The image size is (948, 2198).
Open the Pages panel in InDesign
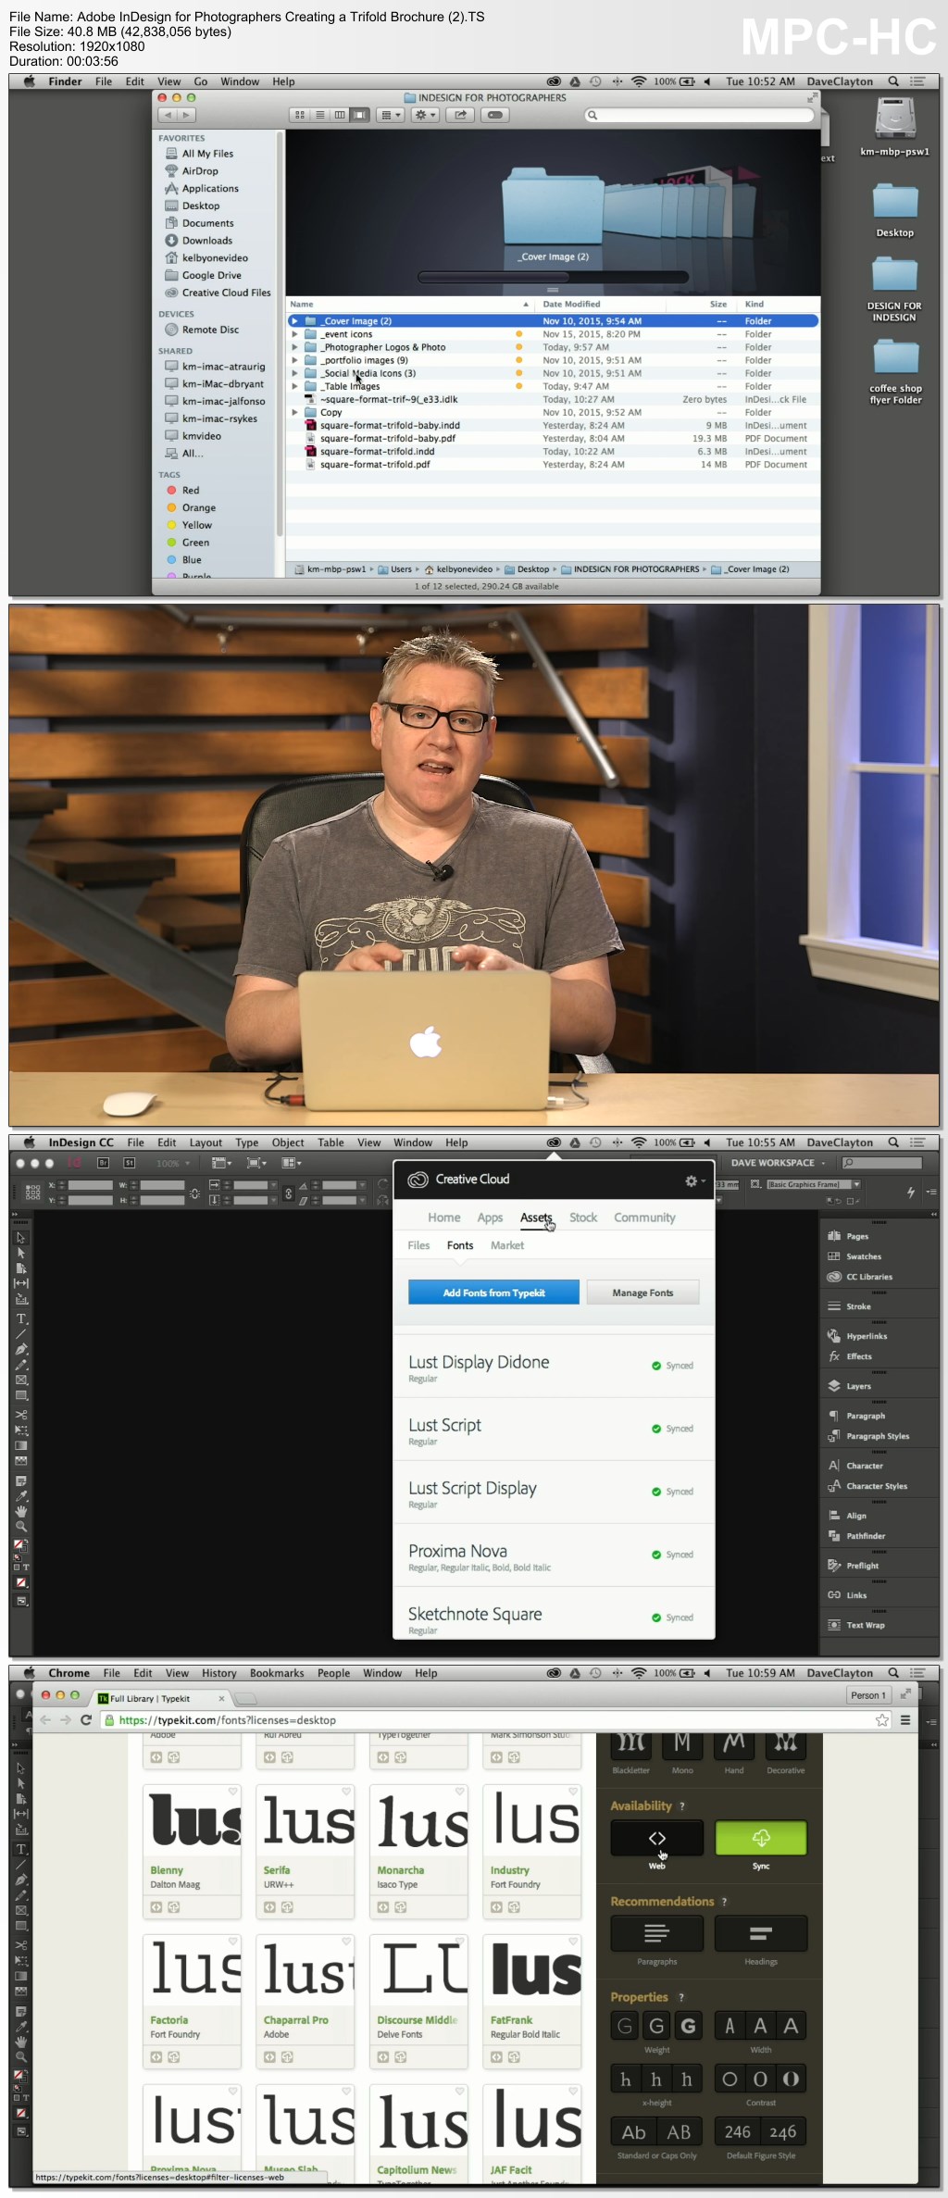(848, 1236)
